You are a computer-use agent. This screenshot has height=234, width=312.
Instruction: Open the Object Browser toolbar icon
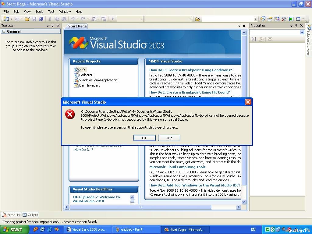(x=277, y=19)
